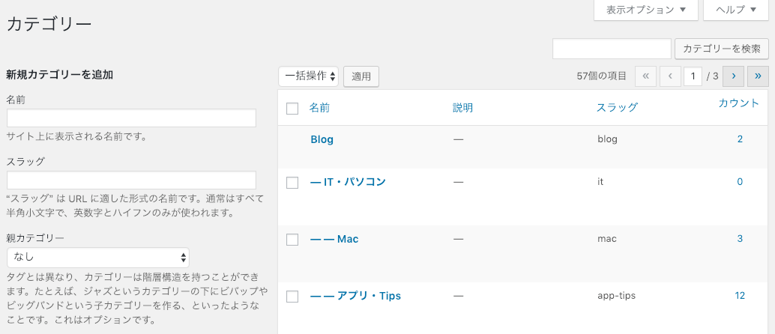Sort by the スラッグ column header
Image resolution: width=775 pixels, height=334 pixels.
pos(617,108)
